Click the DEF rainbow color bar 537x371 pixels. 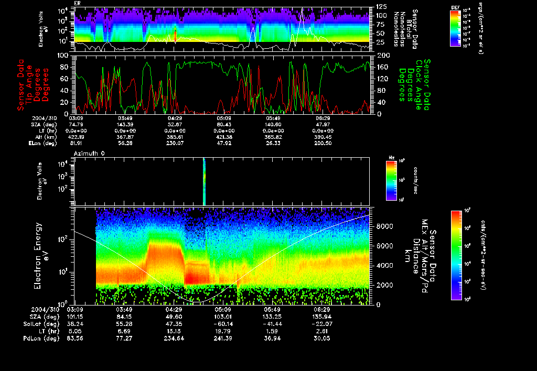[455, 28]
